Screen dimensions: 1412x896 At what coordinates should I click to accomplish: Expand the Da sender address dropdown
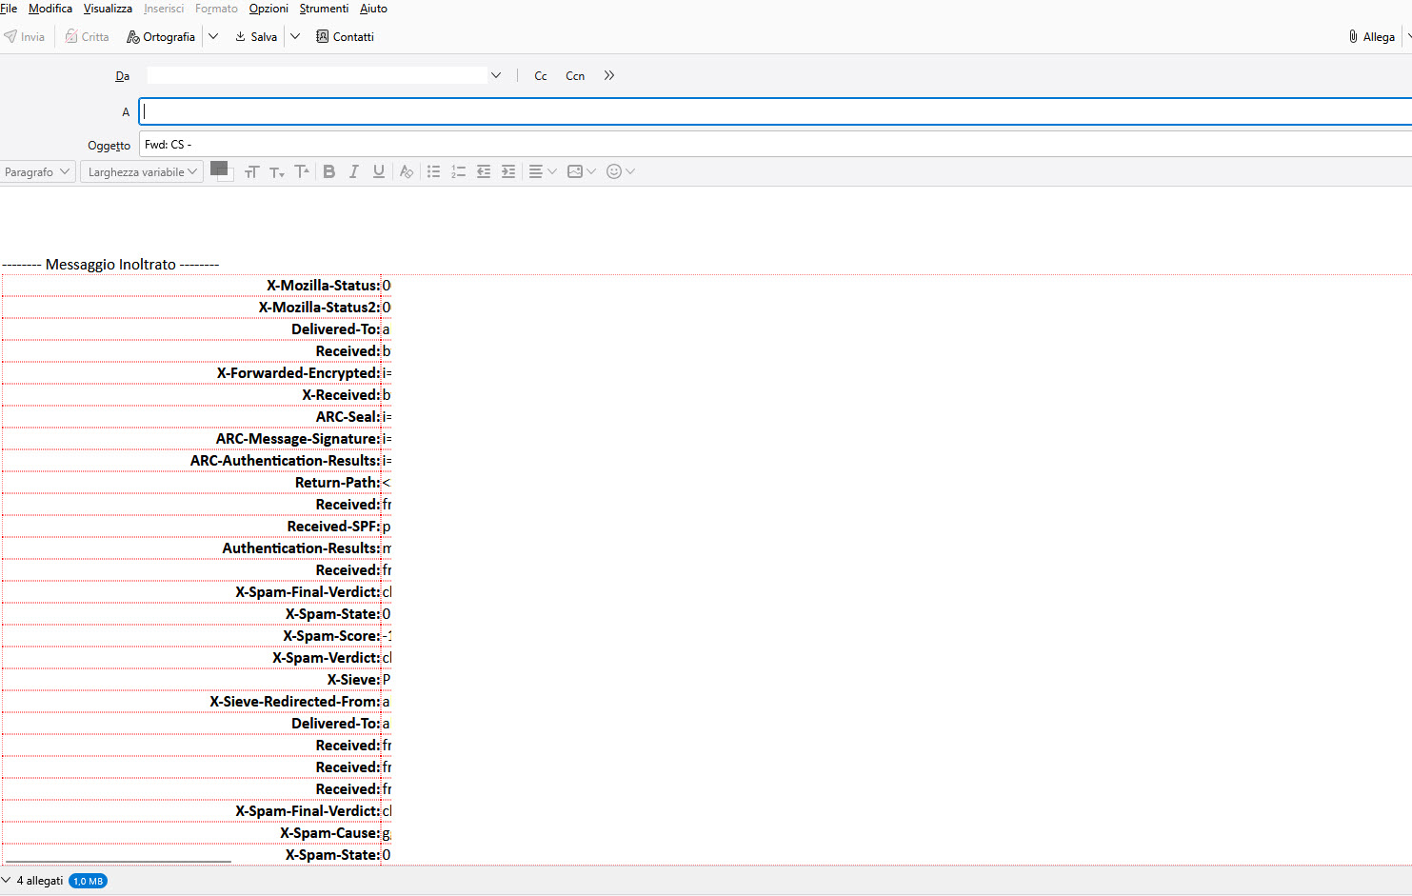click(496, 75)
